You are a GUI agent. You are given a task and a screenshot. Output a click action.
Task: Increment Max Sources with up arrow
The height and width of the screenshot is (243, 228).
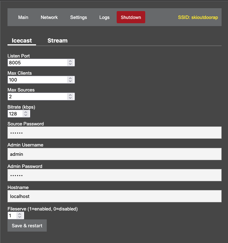(x=70, y=95)
